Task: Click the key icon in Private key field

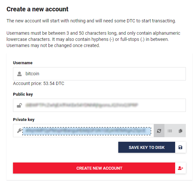Action: tap(19, 131)
